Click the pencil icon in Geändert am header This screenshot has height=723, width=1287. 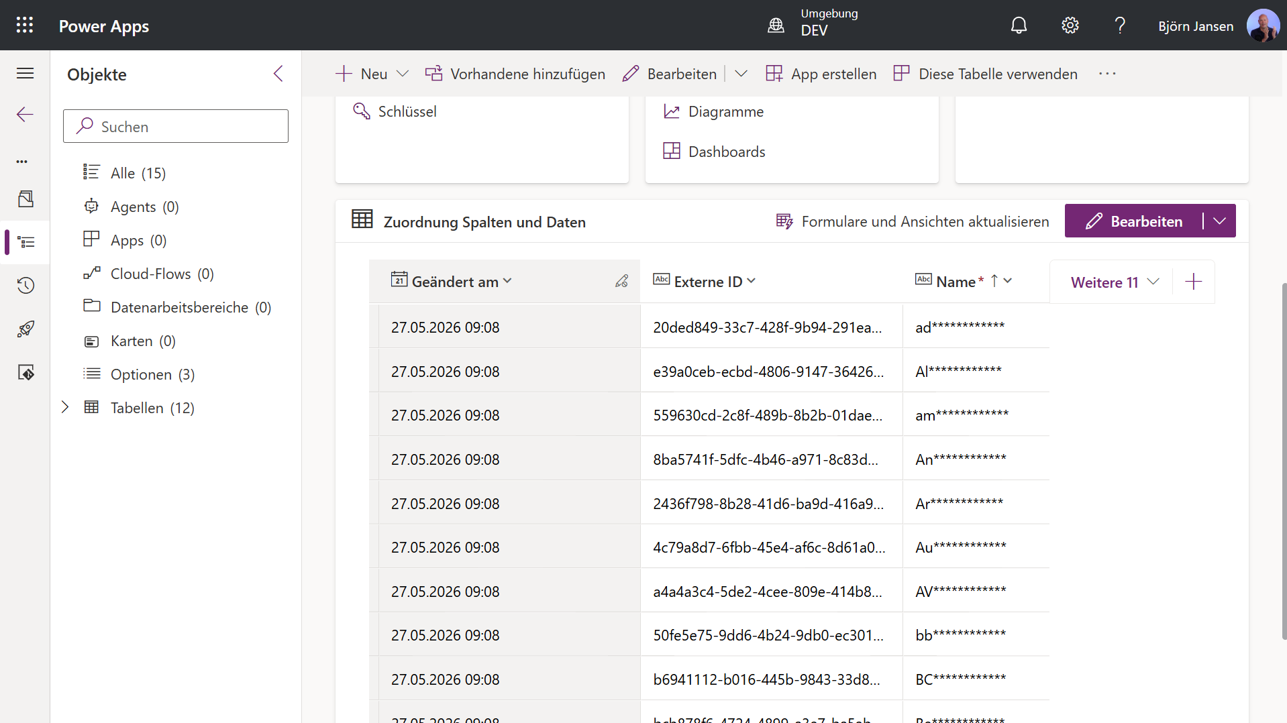622,281
